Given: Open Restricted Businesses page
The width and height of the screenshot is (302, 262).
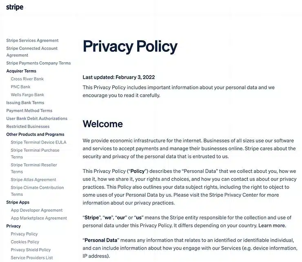Looking at the screenshot, I should [x=28, y=127].
